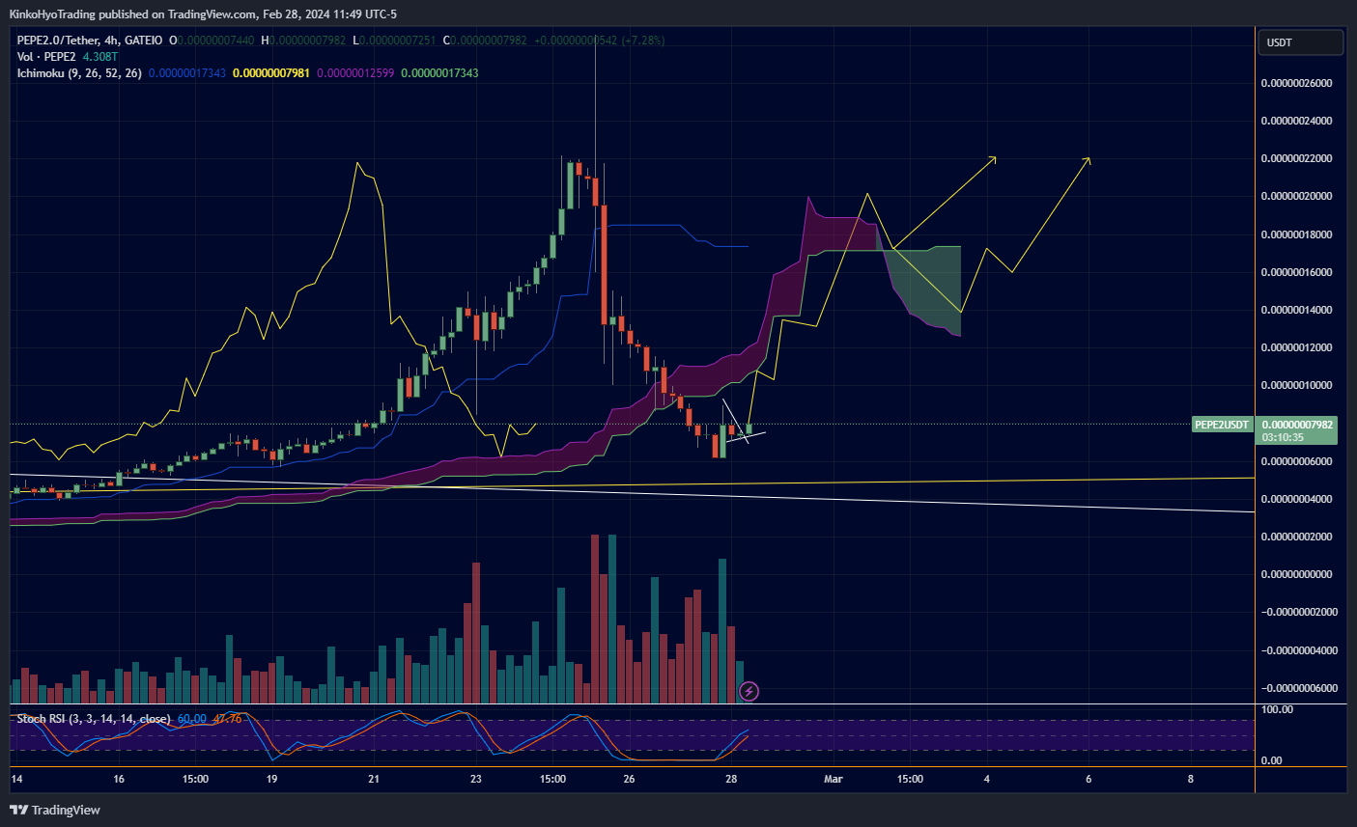This screenshot has width=1357, height=827.
Task: Click the 0.00000024000 price axis label
Action: (1297, 121)
